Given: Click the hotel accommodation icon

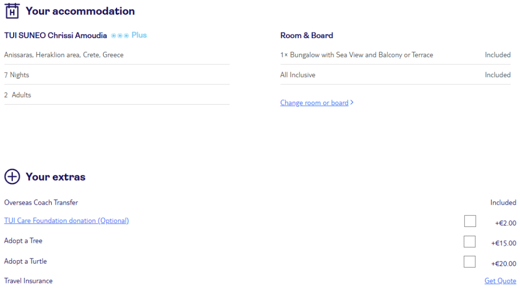Looking at the screenshot, I should [12, 11].
